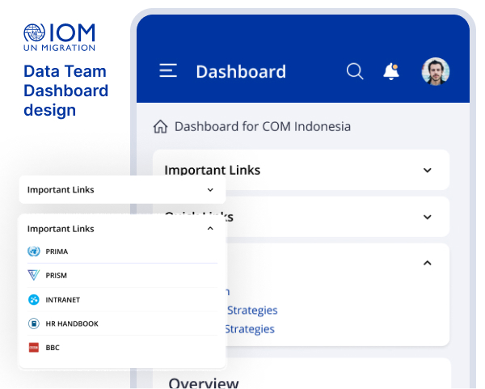Click the home icon in breadcrumb
Screen dimensions: 485x389
[160, 127]
